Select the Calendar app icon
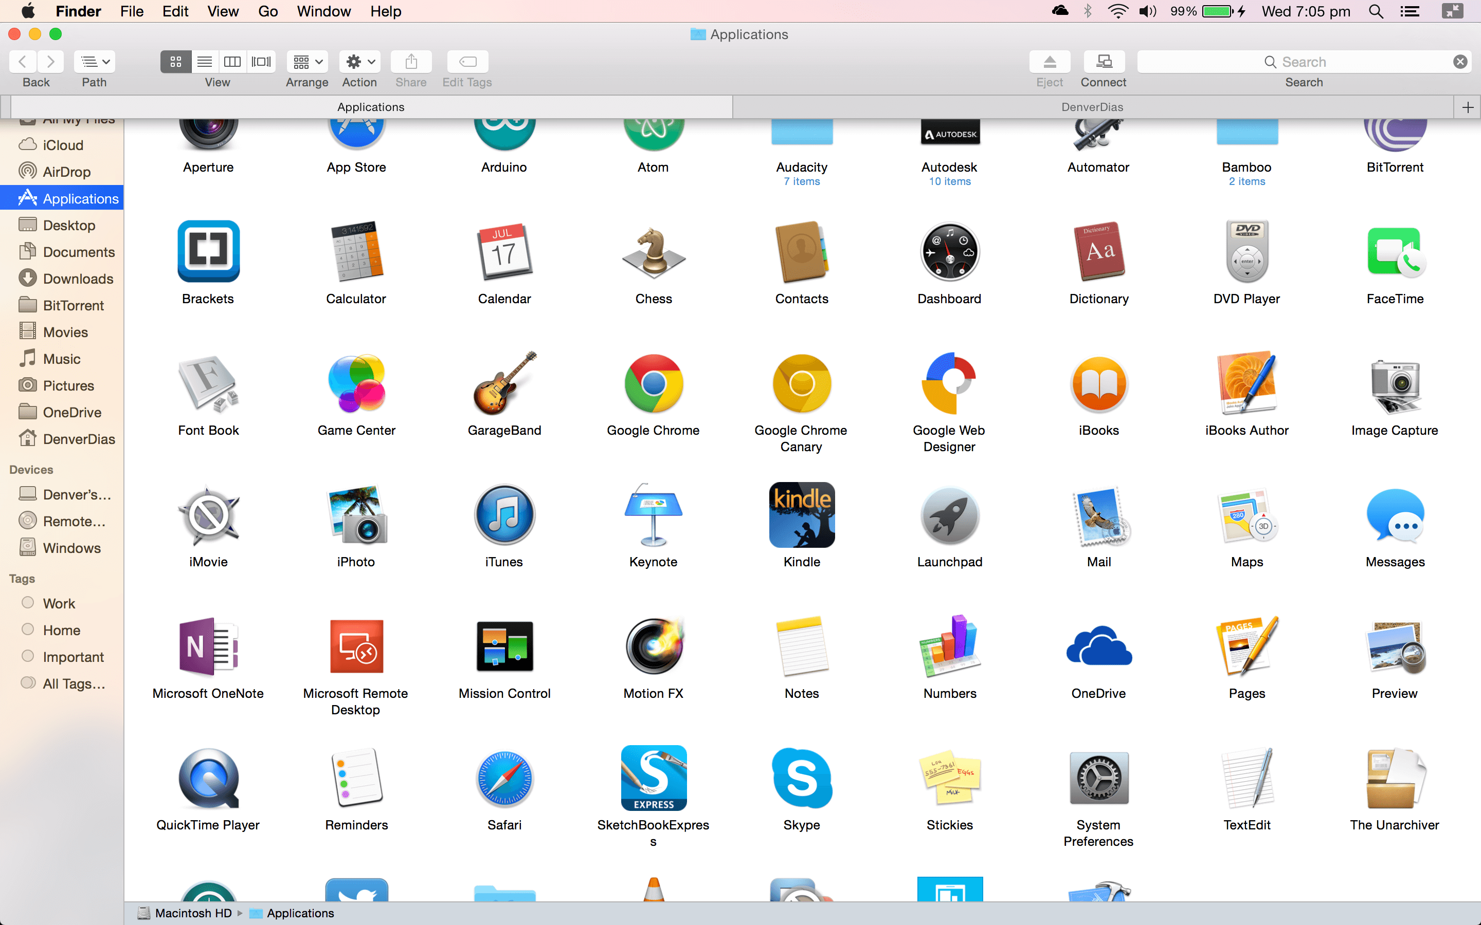 (504, 251)
